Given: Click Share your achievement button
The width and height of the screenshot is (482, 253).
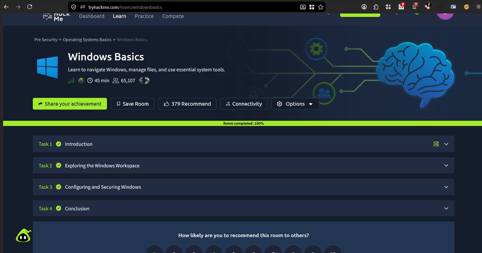Looking at the screenshot, I should (x=70, y=104).
